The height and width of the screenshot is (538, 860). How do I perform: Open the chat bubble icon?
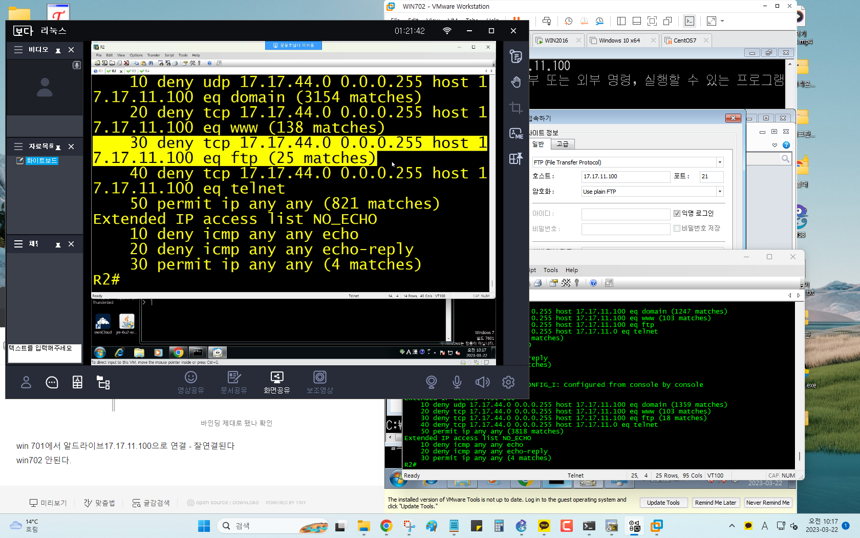(52, 382)
